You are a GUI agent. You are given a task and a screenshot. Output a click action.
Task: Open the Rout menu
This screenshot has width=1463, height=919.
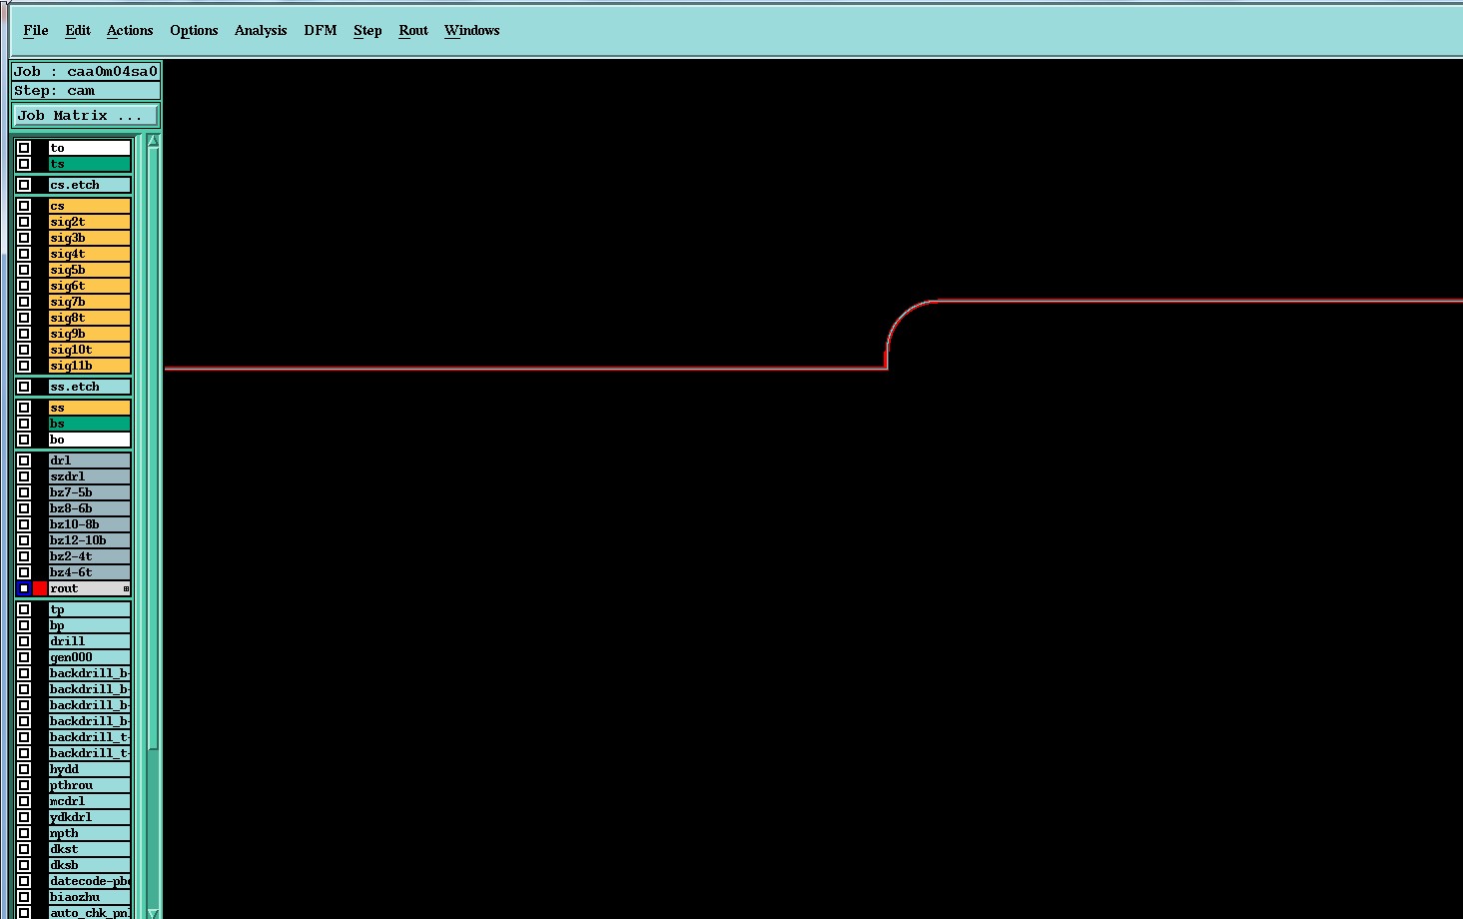click(x=413, y=30)
